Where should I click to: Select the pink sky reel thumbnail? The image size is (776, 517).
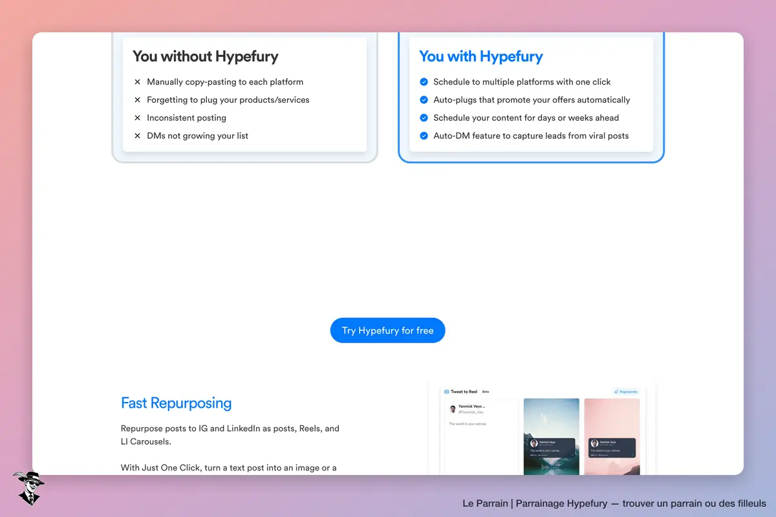click(612, 437)
